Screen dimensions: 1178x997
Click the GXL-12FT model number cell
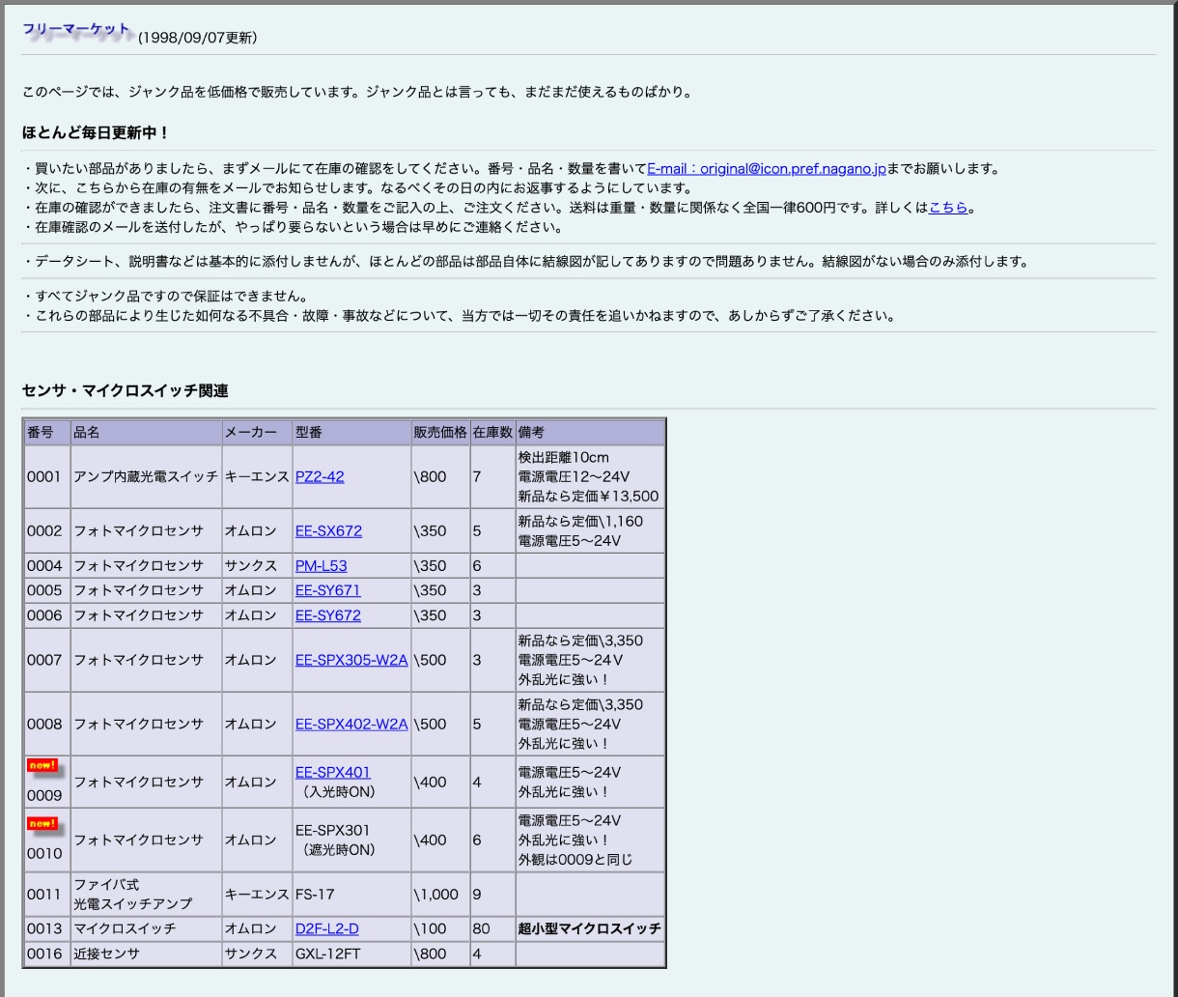pos(326,954)
